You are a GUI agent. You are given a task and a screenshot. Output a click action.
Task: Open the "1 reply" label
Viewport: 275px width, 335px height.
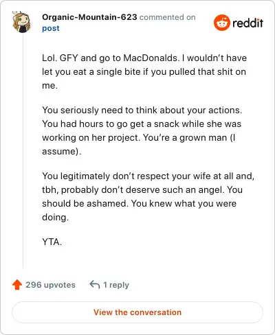[116, 285]
